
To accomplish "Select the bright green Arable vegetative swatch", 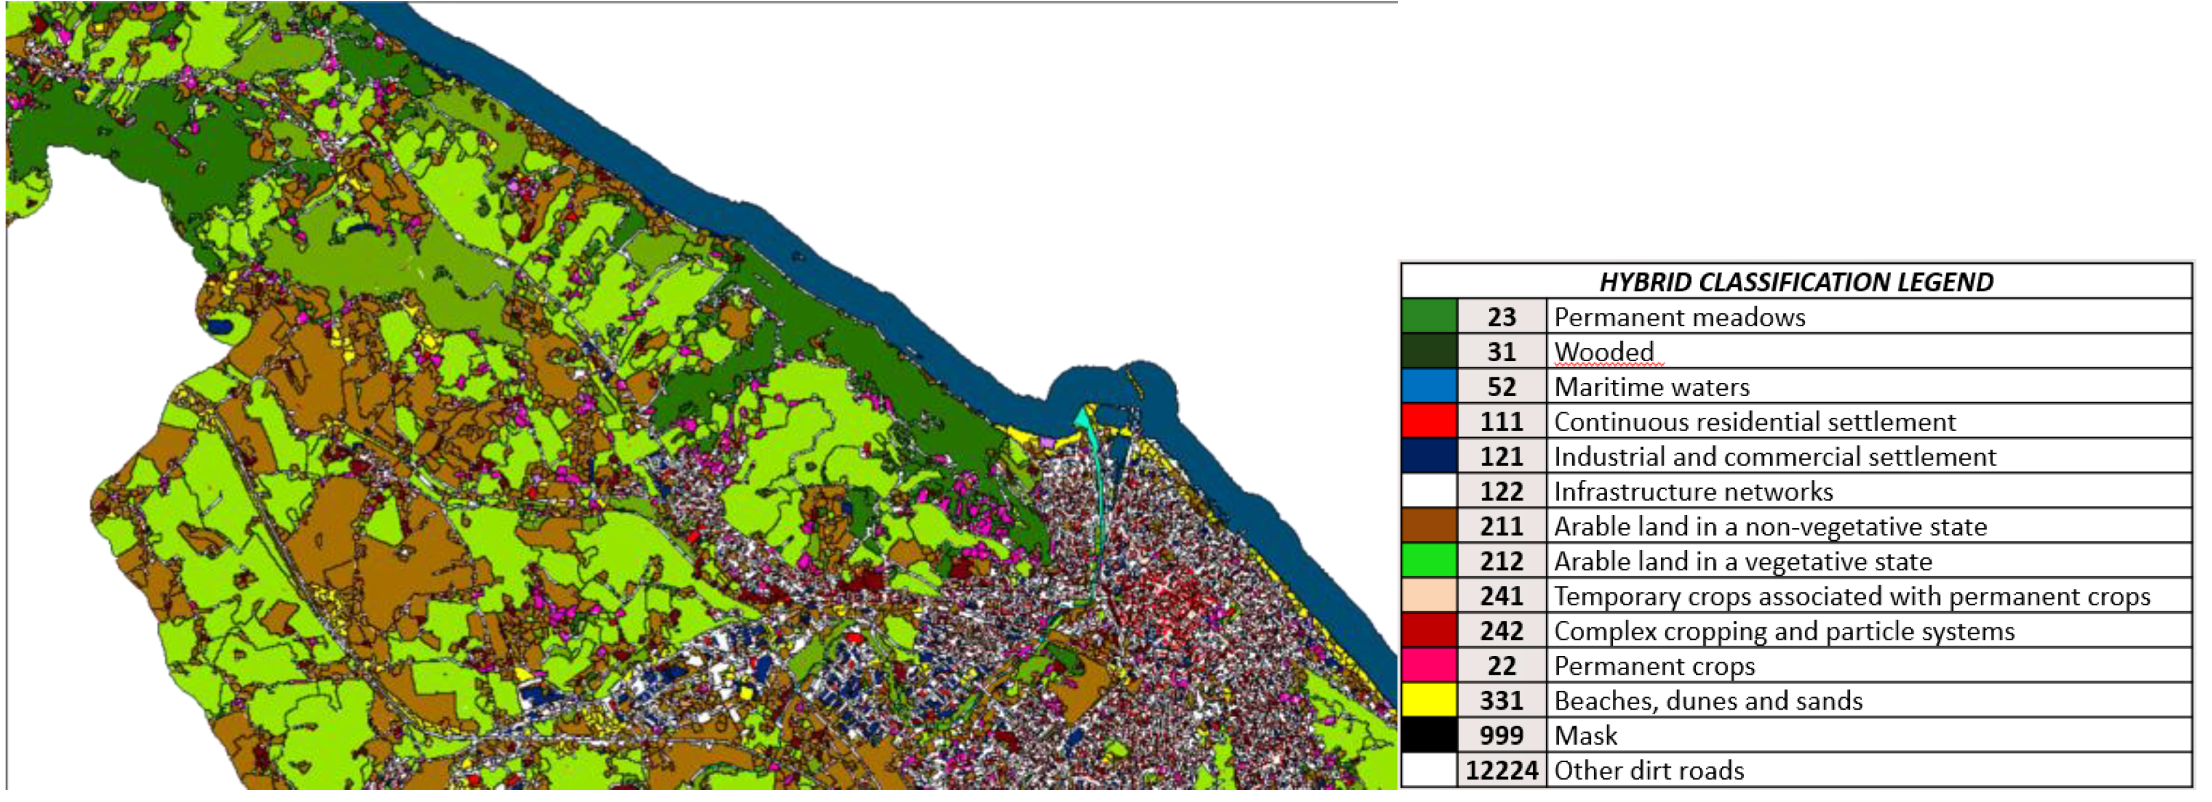I will pos(1429,561).
